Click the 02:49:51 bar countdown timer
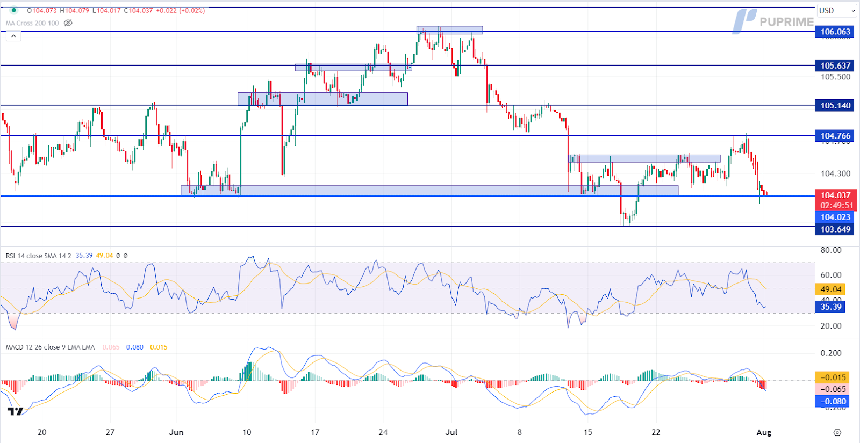Image resolution: width=860 pixels, height=443 pixels. [836, 206]
